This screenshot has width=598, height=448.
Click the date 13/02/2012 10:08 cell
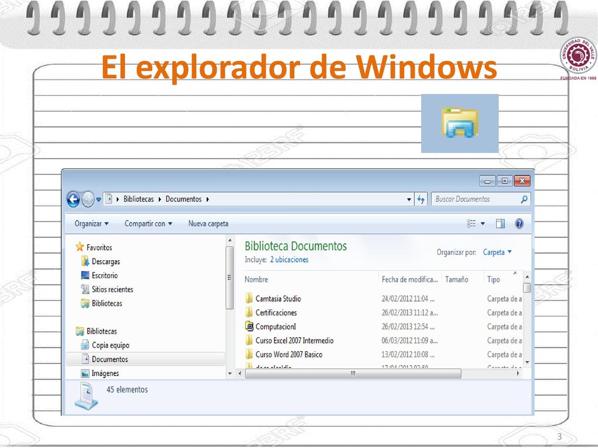(408, 355)
